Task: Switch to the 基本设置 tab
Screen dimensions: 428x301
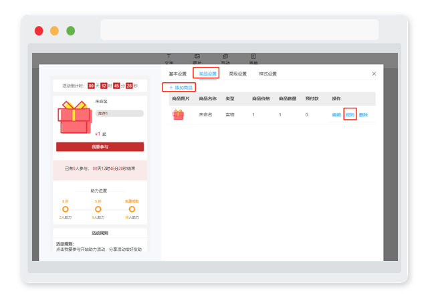Action: pos(178,74)
